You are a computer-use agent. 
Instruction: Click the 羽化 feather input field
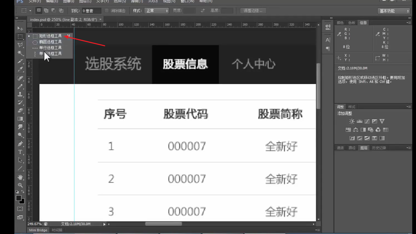tap(91, 11)
